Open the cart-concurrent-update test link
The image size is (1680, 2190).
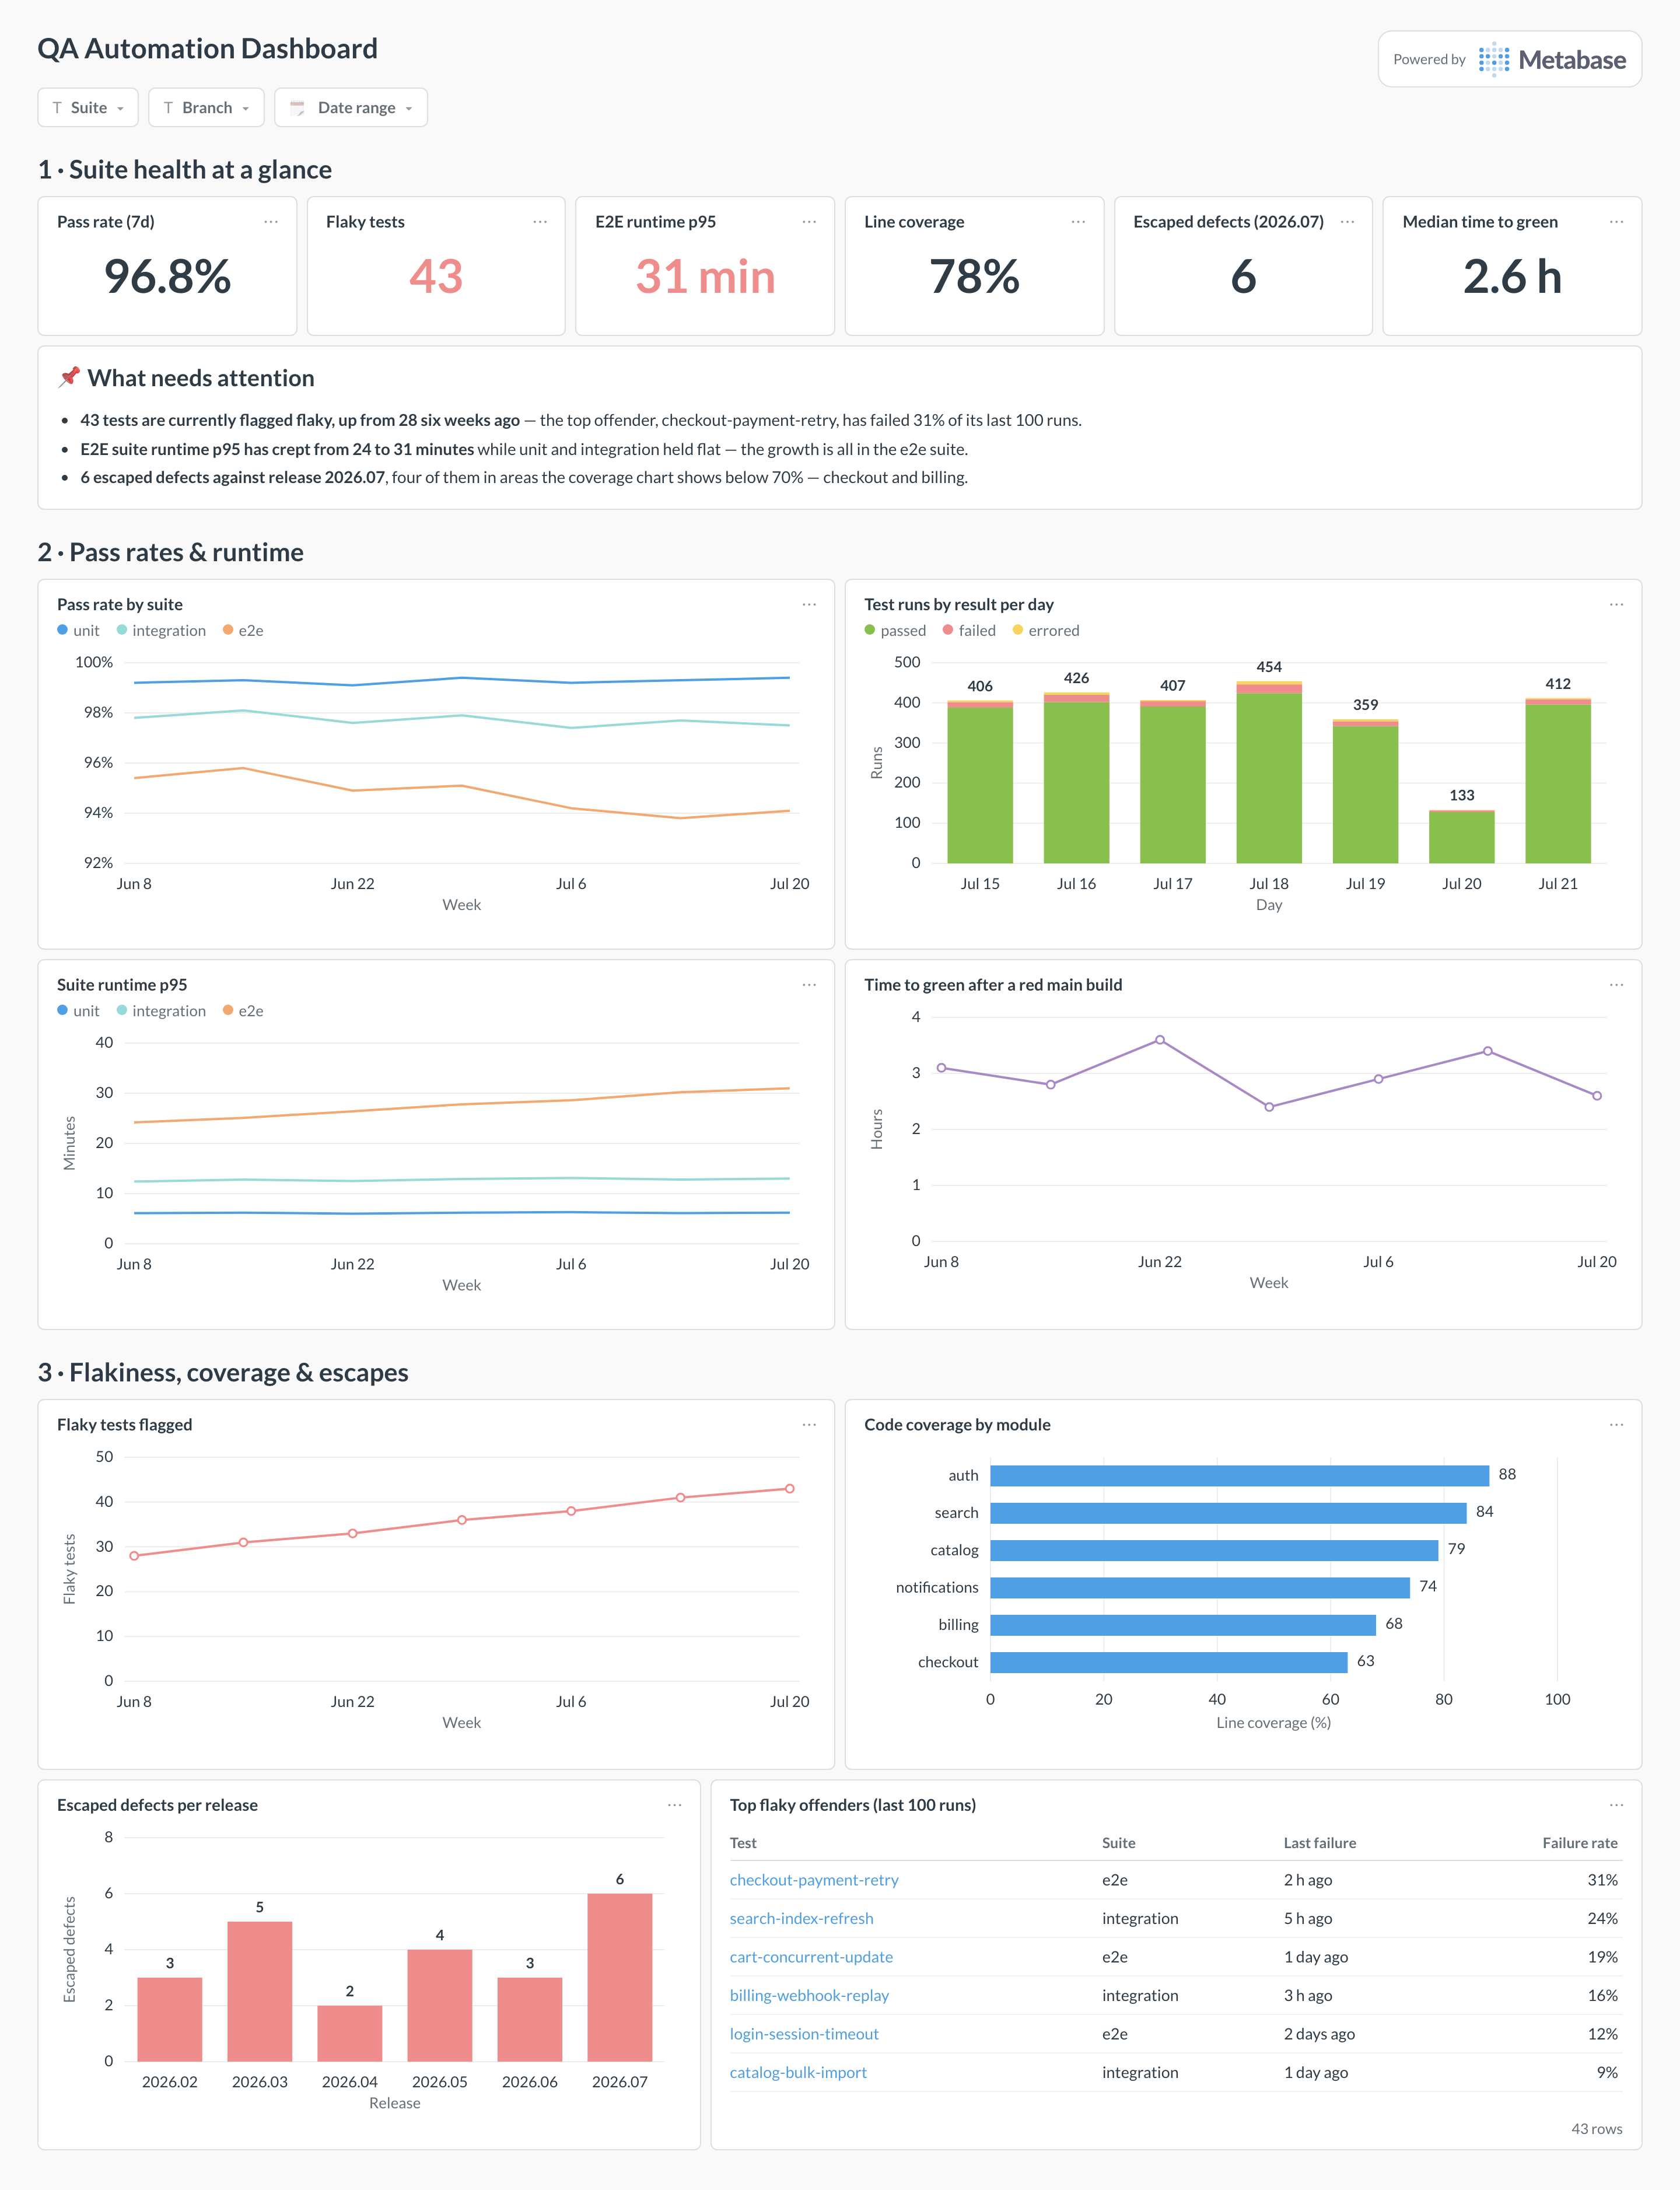811,1957
